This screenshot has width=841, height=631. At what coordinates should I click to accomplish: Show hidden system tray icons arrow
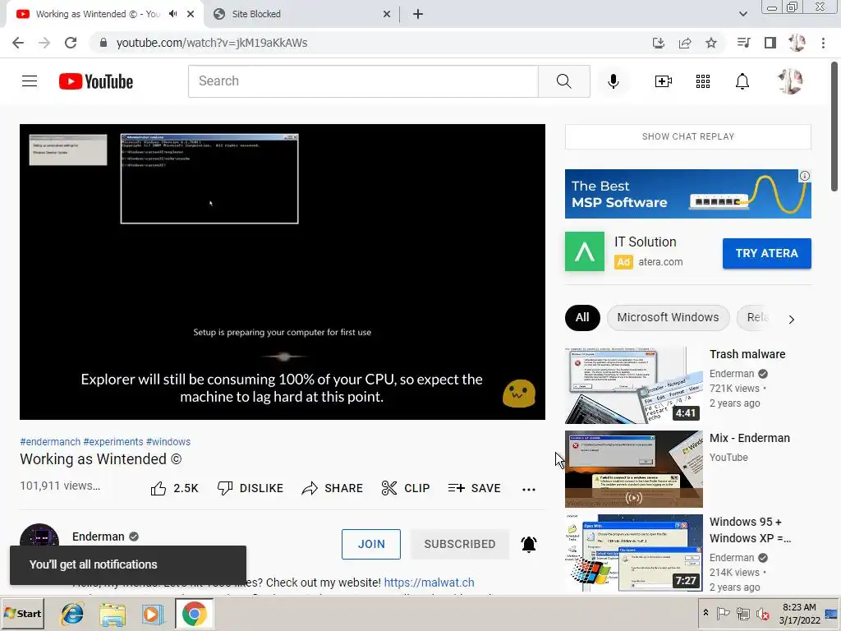[705, 612]
